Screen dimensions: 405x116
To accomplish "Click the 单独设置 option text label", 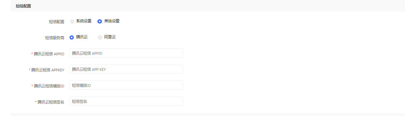I will coord(112,21).
